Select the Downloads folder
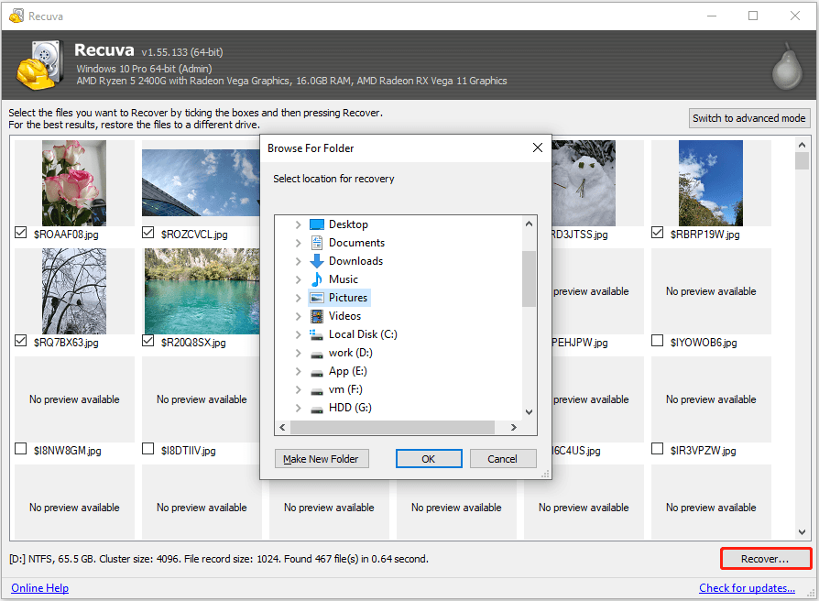 355,261
